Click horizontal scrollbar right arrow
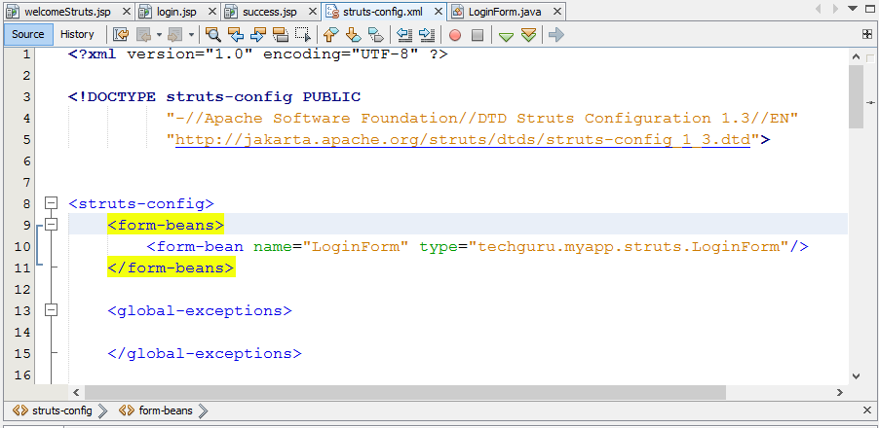This screenshot has width=879, height=428. click(840, 392)
